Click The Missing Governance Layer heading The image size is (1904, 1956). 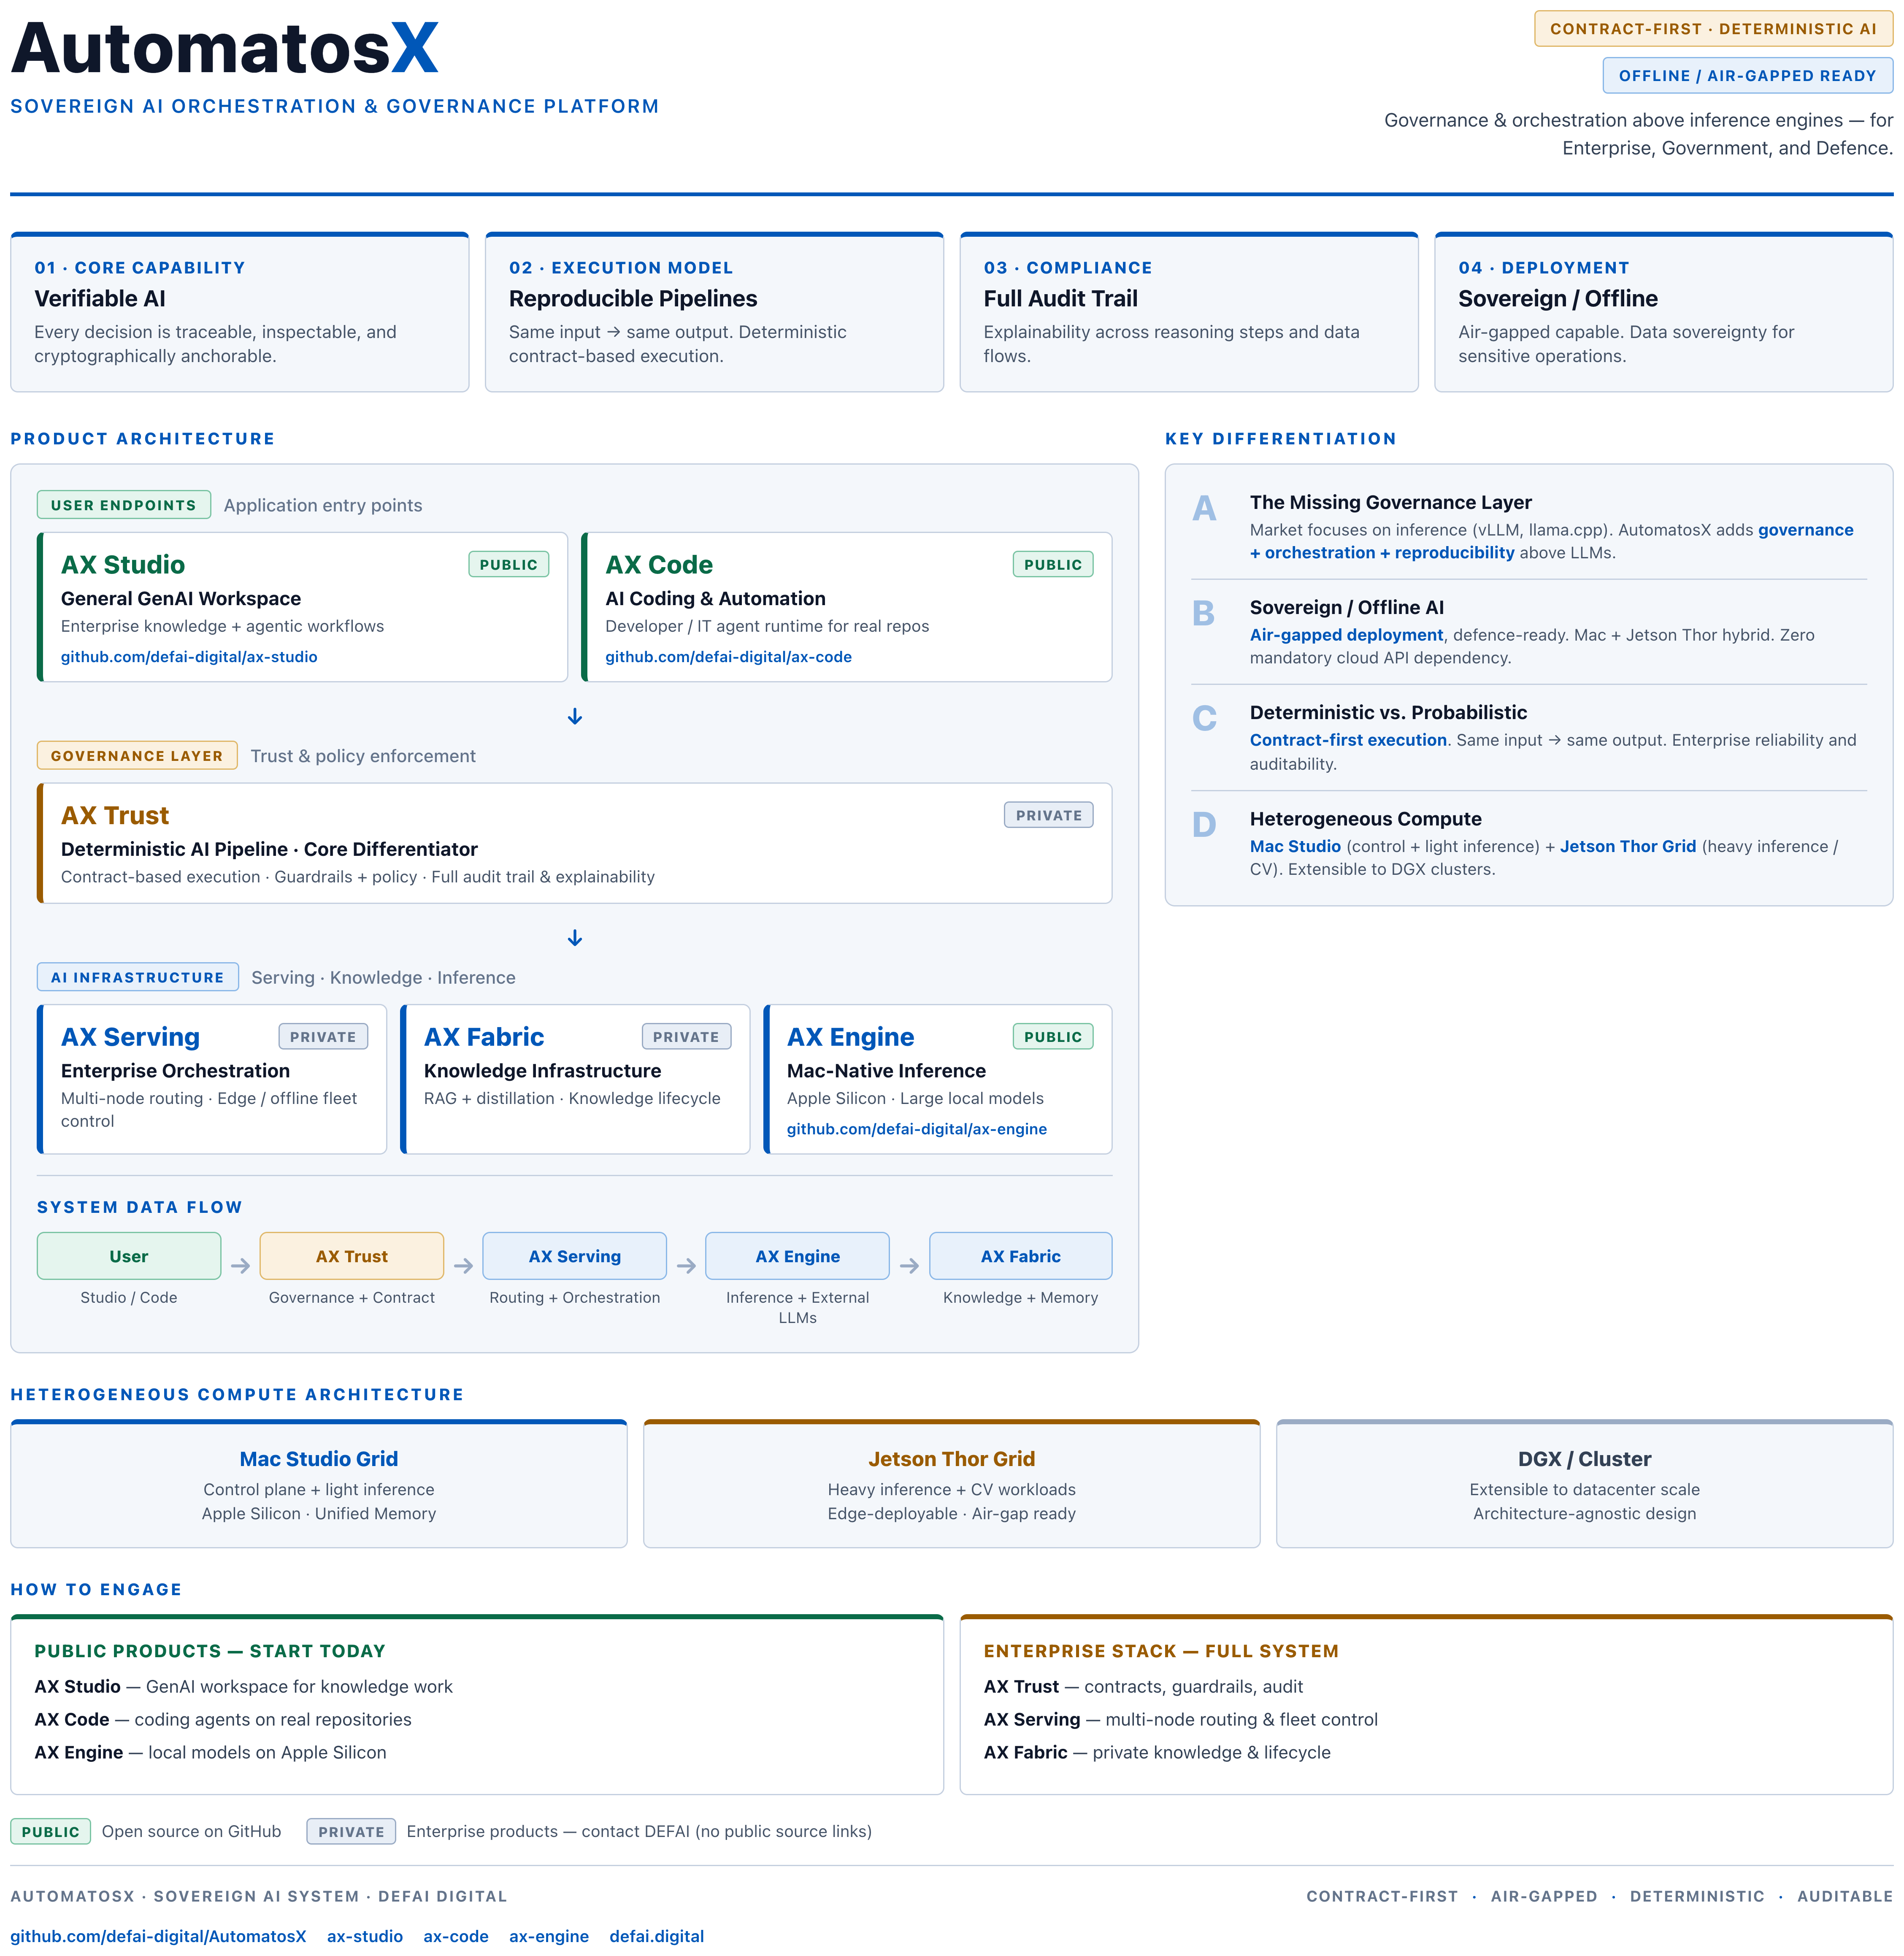pyautogui.click(x=1391, y=503)
